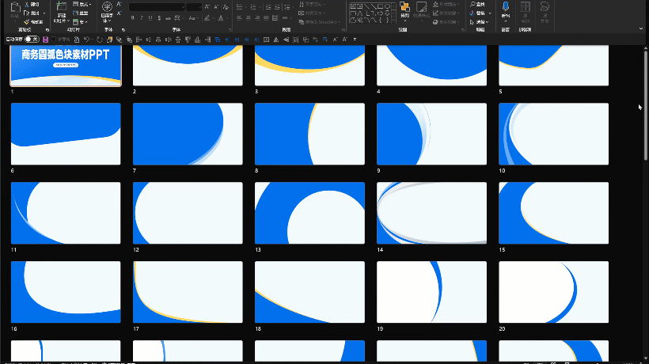
Task: Click the Reset slide icon
Action: click(75, 13)
